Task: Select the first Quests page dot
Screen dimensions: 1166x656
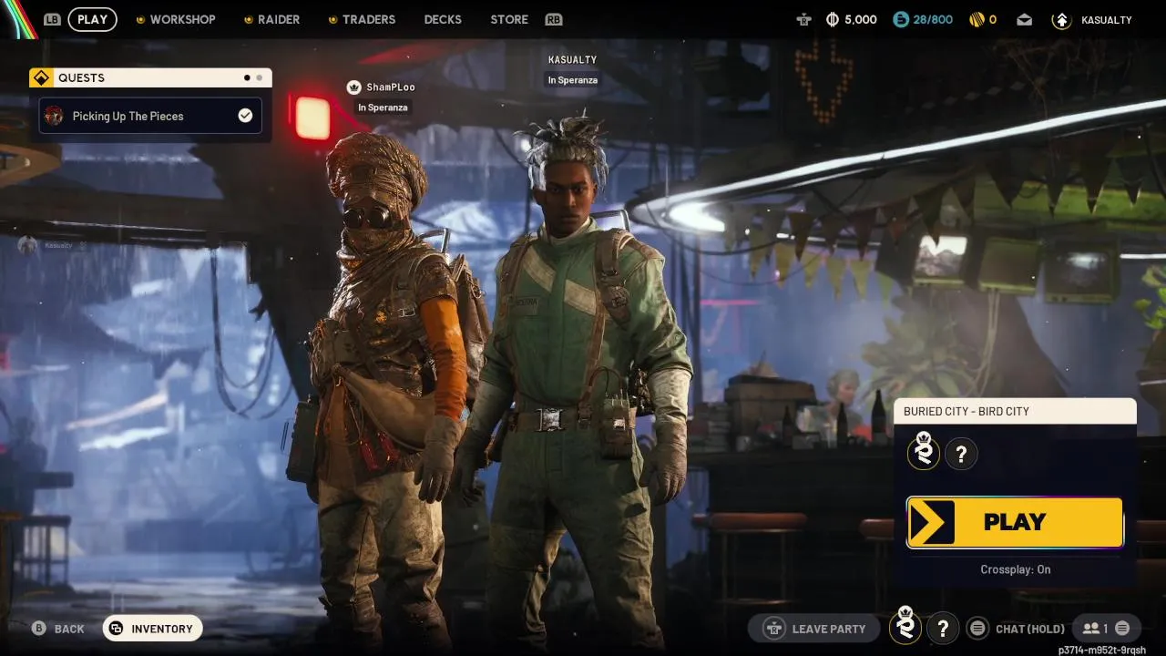Action: (247, 78)
